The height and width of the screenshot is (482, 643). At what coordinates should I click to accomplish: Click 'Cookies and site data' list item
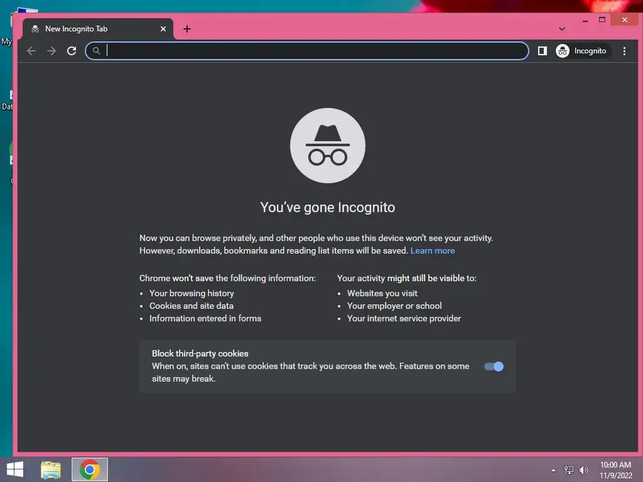[192, 306]
